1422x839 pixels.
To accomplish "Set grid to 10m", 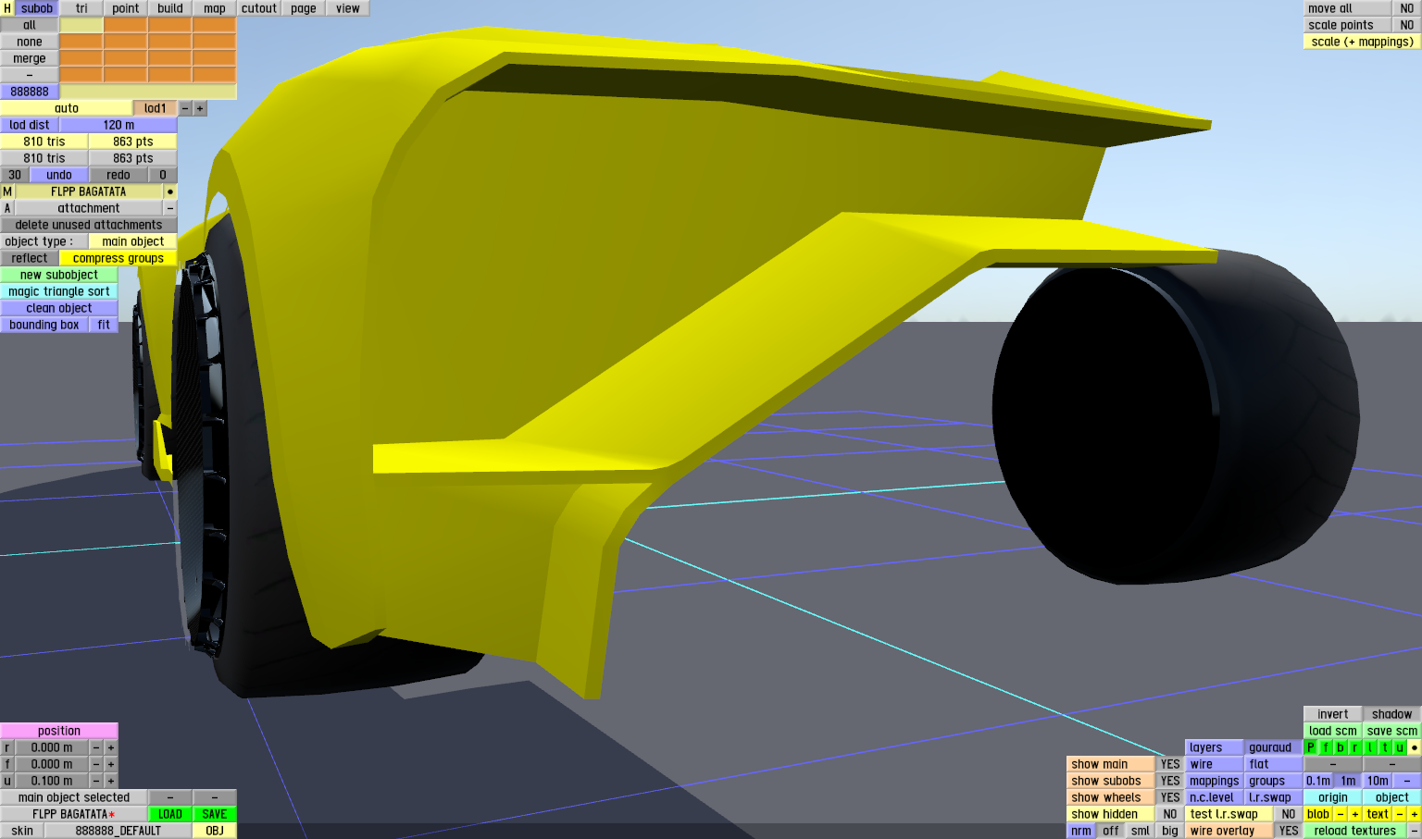I will click(x=1378, y=781).
